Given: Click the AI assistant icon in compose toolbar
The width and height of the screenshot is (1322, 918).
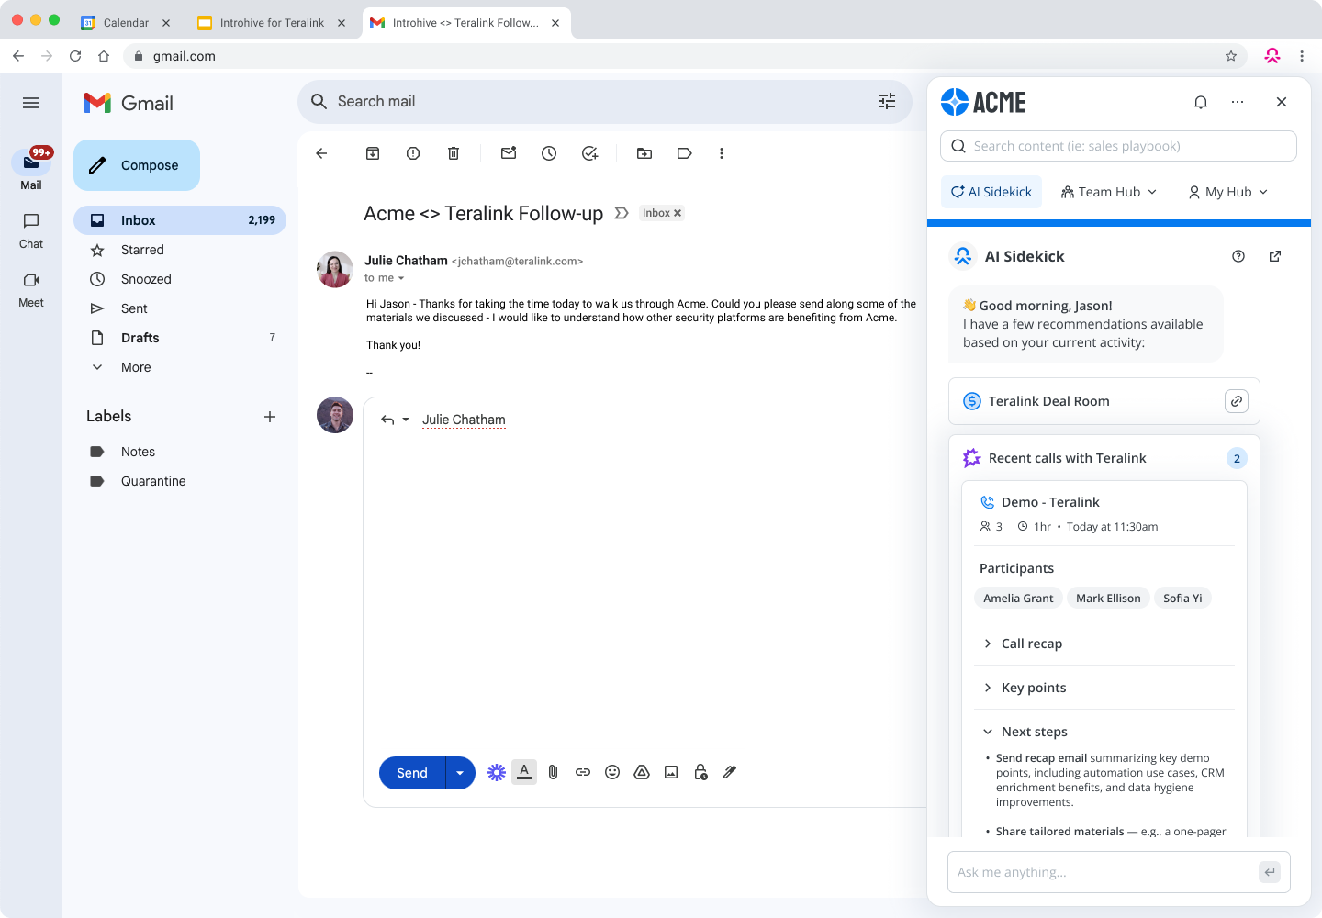Looking at the screenshot, I should pyautogui.click(x=497, y=773).
